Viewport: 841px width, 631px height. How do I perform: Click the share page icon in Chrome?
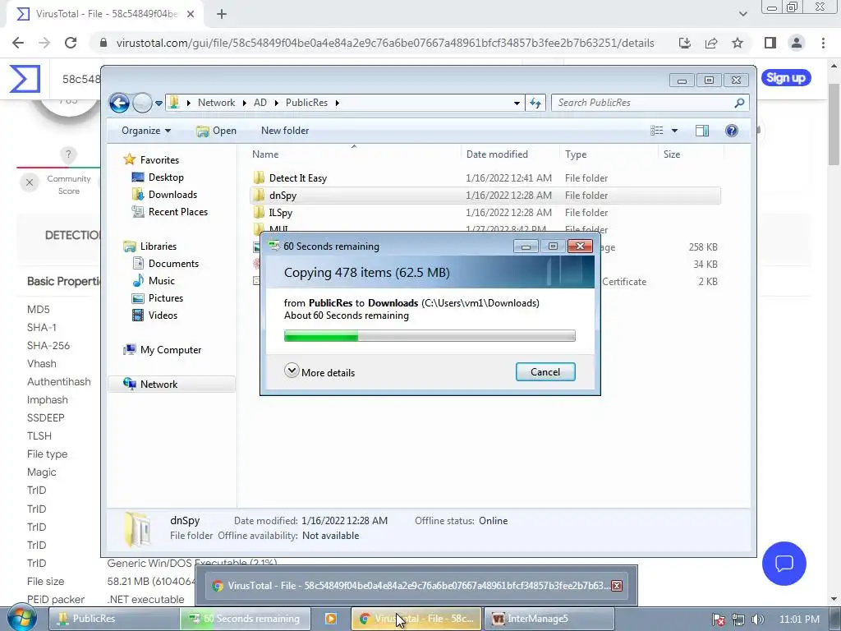pos(711,43)
